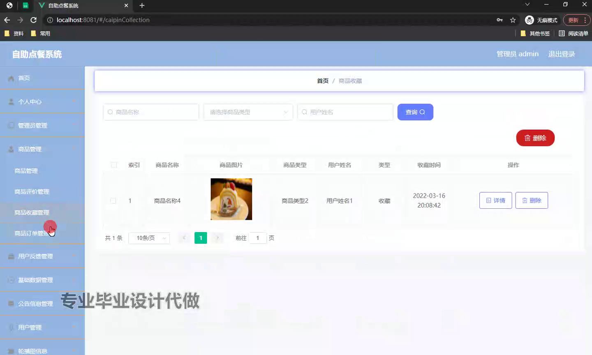Screen dimensions: 592x355
Task: Open the 请选择商品类型 dropdown
Action: [x=248, y=112]
